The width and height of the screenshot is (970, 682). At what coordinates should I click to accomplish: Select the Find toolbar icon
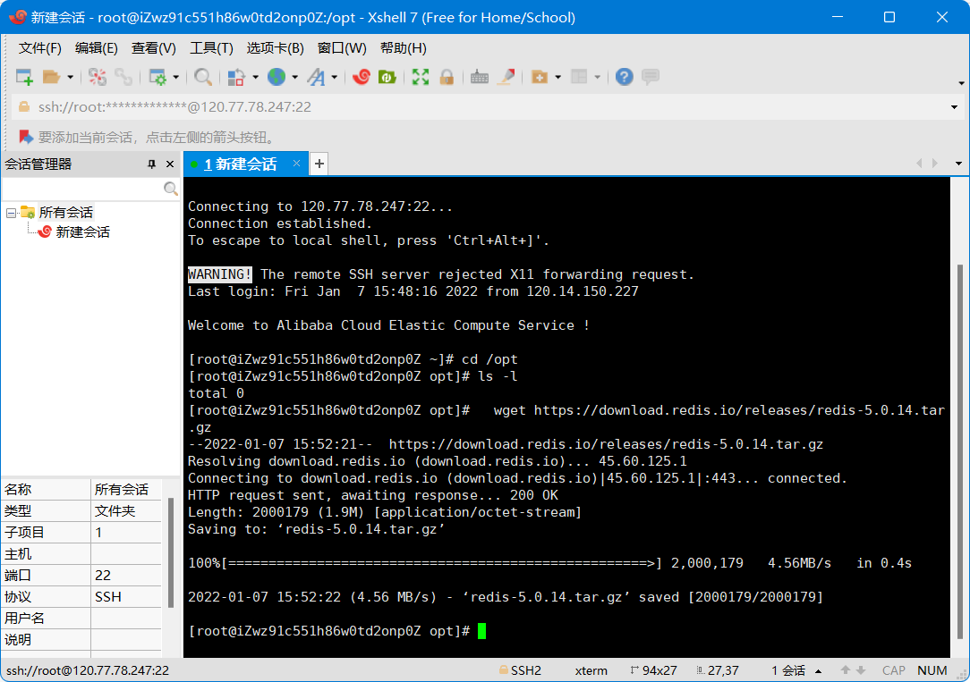pos(203,77)
